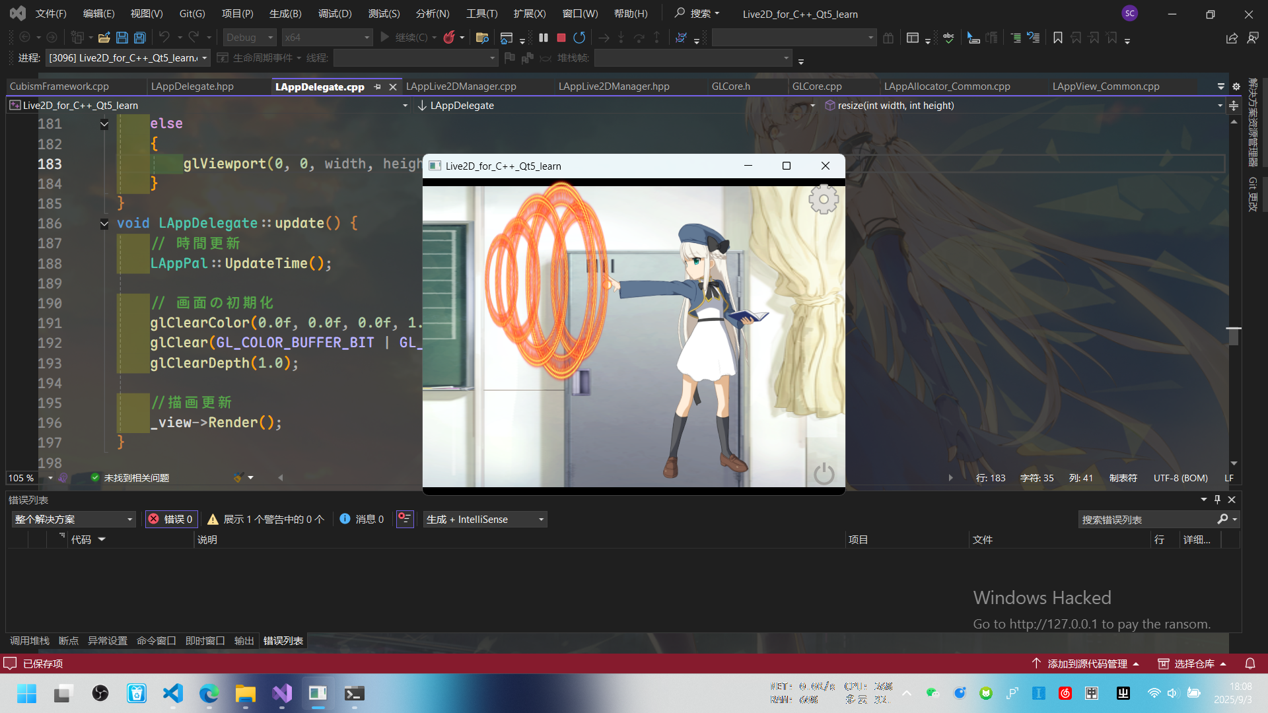Viewport: 1268px width, 713px height.
Task: Toggle the warnings filter button
Action: tap(266, 520)
